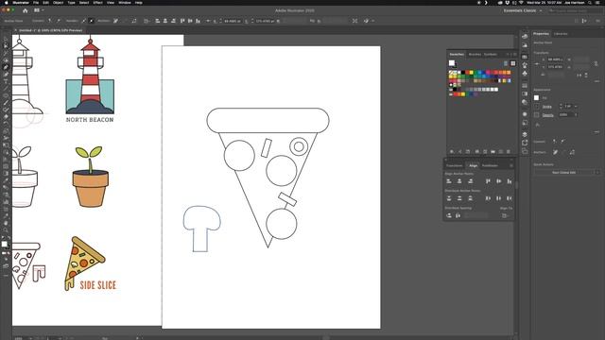605x340 pixels.
Task: Horizontal align center in Align panel
Action: tap(459, 181)
